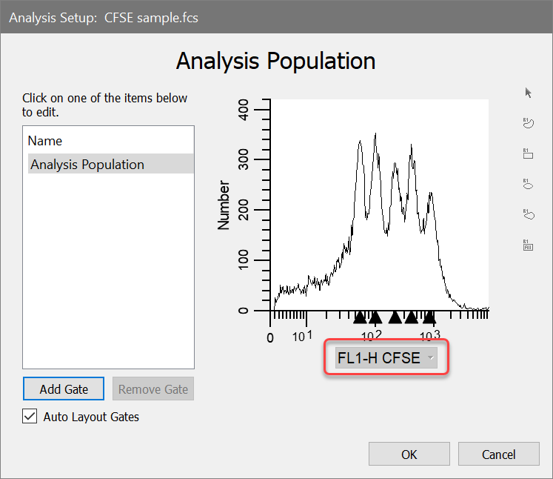
Task: Select the ellipse R1 gate tool
Action: pyautogui.click(x=529, y=184)
